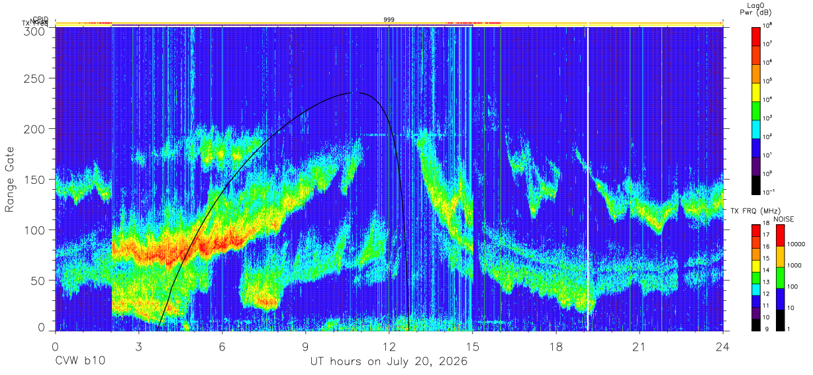Select the orange segment of NOISE colorbar

tap(780, 257)
